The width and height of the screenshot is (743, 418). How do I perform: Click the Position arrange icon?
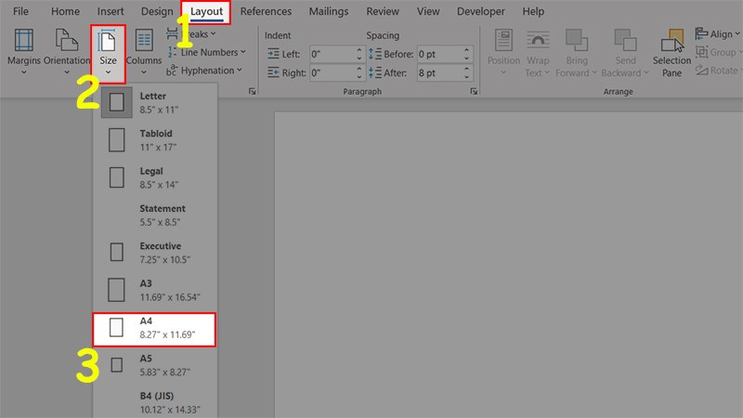point(503,40)
